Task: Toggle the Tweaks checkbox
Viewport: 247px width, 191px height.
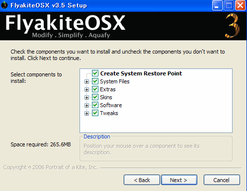Action: tap(95, 113)
